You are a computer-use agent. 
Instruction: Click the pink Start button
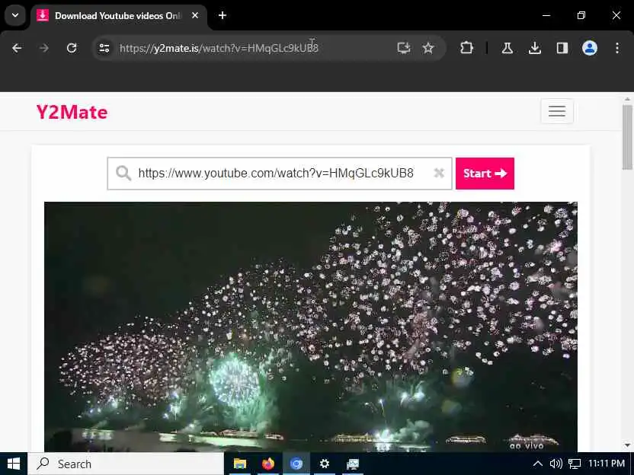point(485,174)
